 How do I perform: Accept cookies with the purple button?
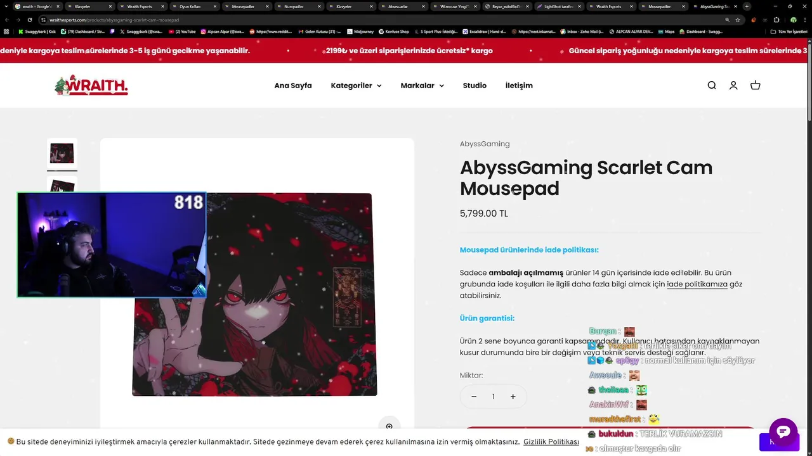(x=779, y=442)
